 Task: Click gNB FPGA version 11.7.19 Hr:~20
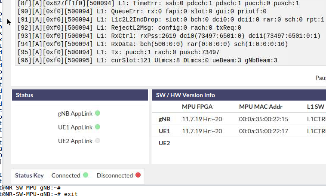(202, 119)
